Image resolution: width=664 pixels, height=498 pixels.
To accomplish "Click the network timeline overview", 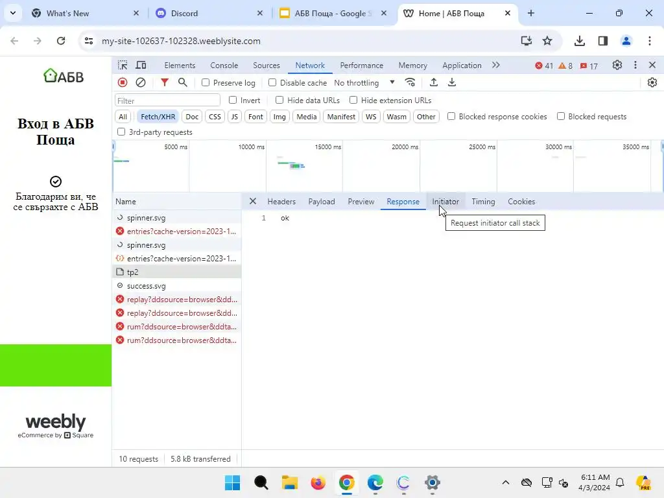I will (388, 167).
